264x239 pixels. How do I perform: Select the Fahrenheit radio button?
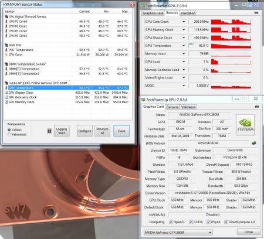[9, 134]
